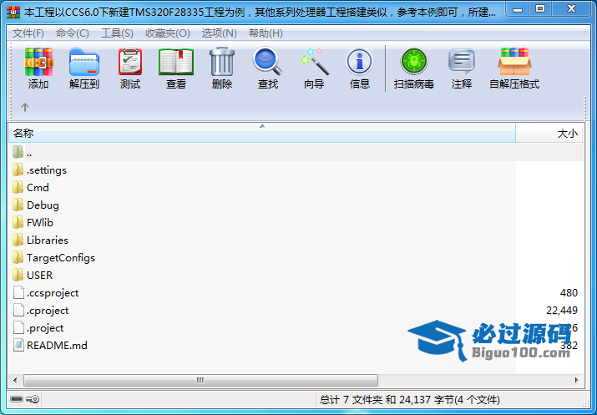Click the key password icon in status bar

click(33, 399)
